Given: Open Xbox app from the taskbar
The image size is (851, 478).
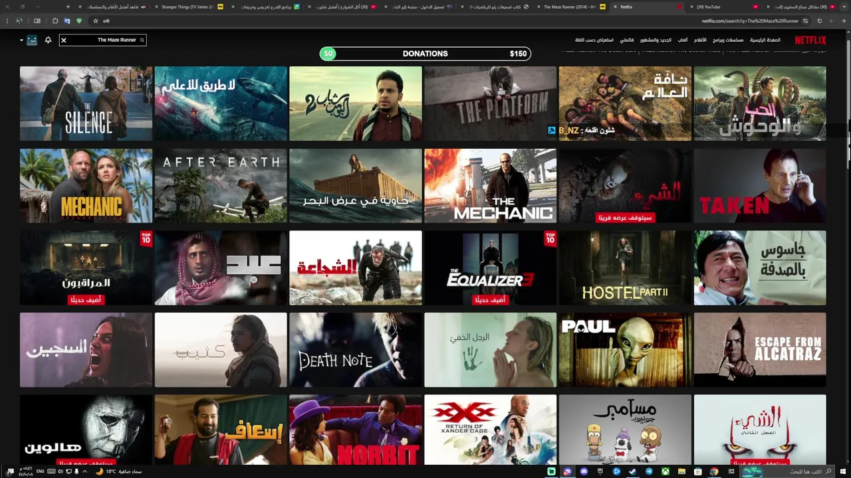Looking at the screenshot, I should [x=666, y=471].
